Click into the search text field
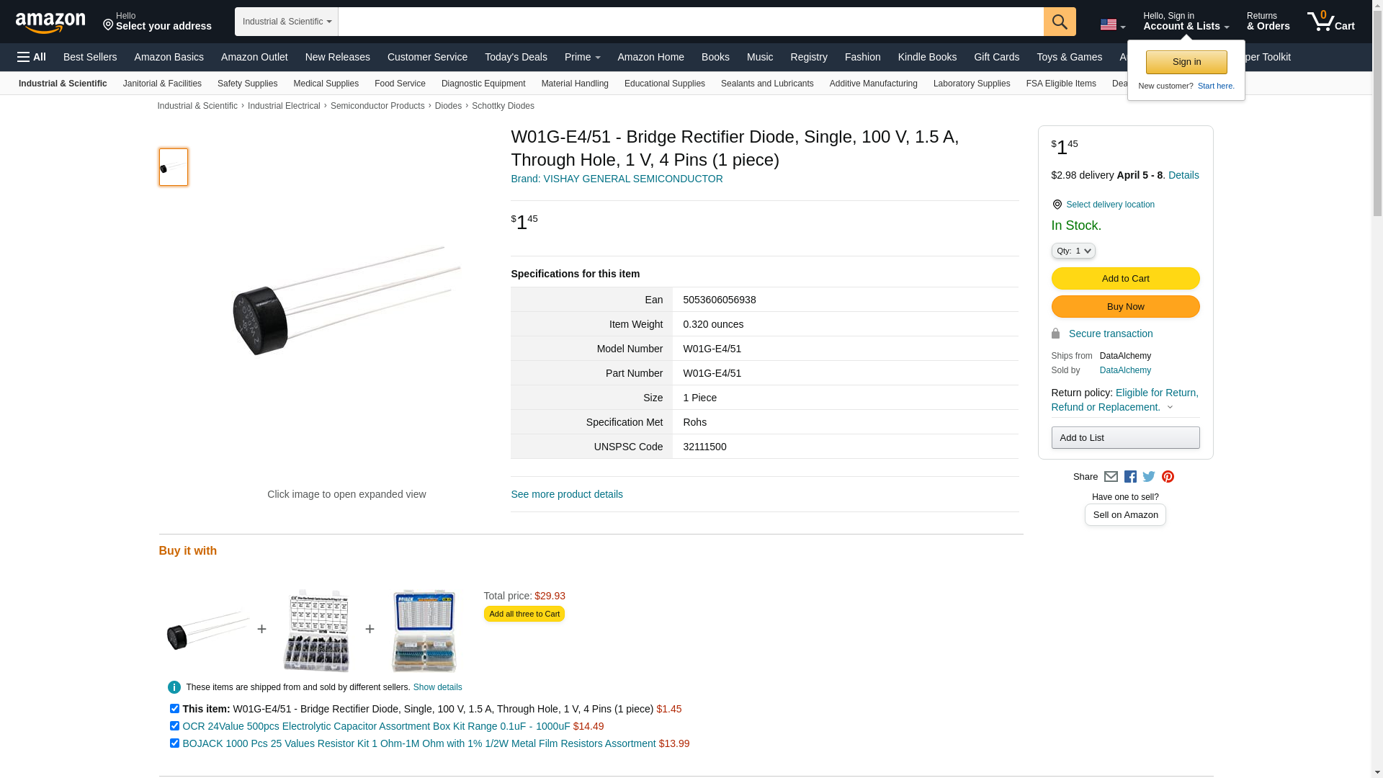The height and width of the screenshot is (778, 1383). (x=690, y=22)
